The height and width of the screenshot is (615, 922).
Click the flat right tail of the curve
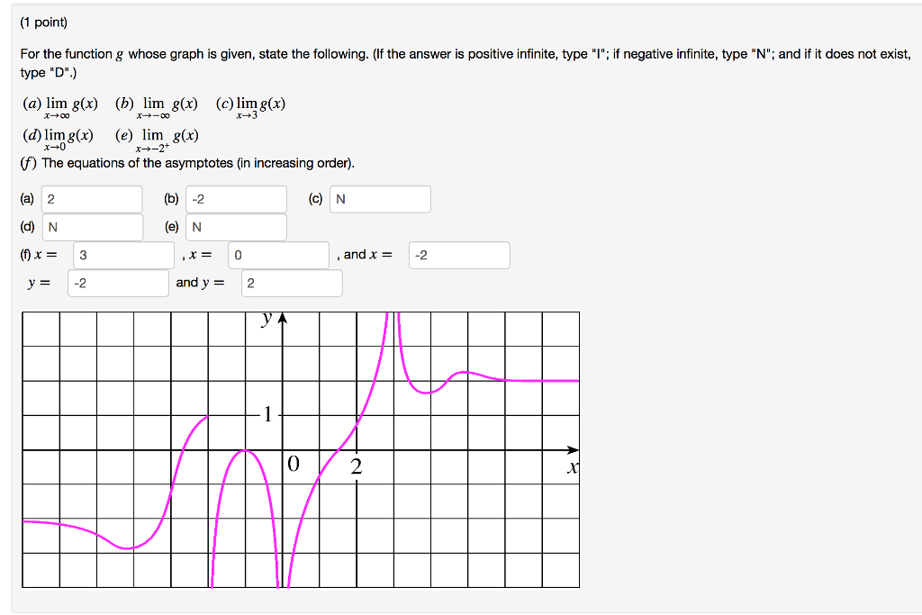point(541,380)
